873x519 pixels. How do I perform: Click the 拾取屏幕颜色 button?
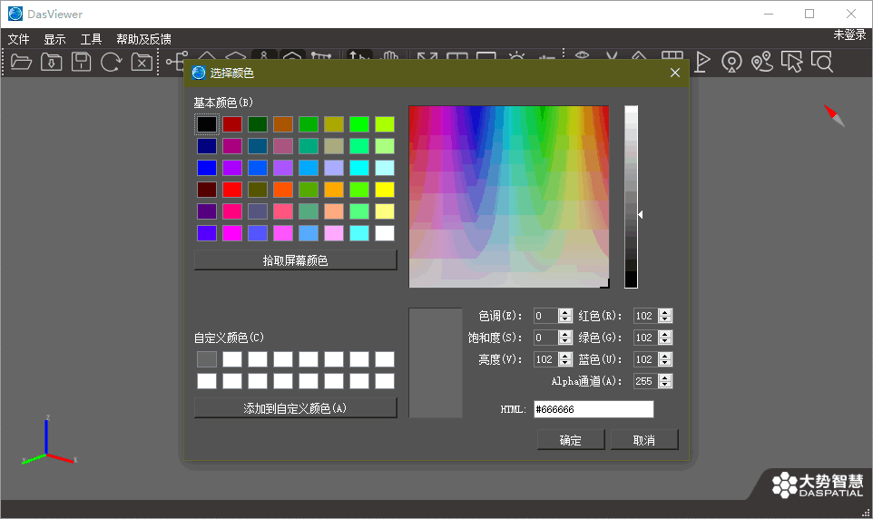(x=295, y=260)
